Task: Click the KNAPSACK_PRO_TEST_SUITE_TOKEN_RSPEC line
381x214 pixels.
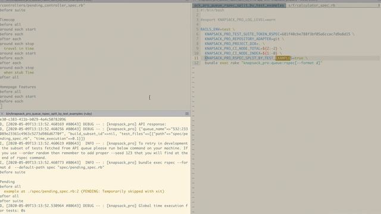Action: (x=279, y=34)
